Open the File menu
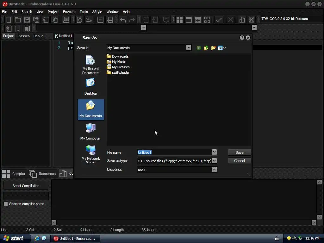Image resolution: width=324 pixels, height=243 pixels. pyautogui.click(x=4, y=12)
